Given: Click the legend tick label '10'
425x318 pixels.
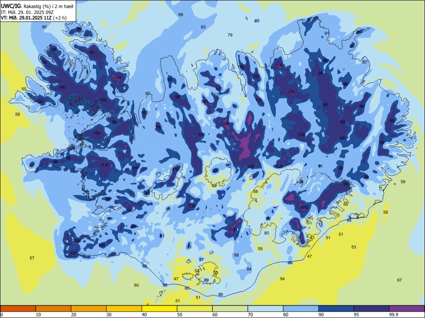Looking at the screenshot, I should (38, 315).
